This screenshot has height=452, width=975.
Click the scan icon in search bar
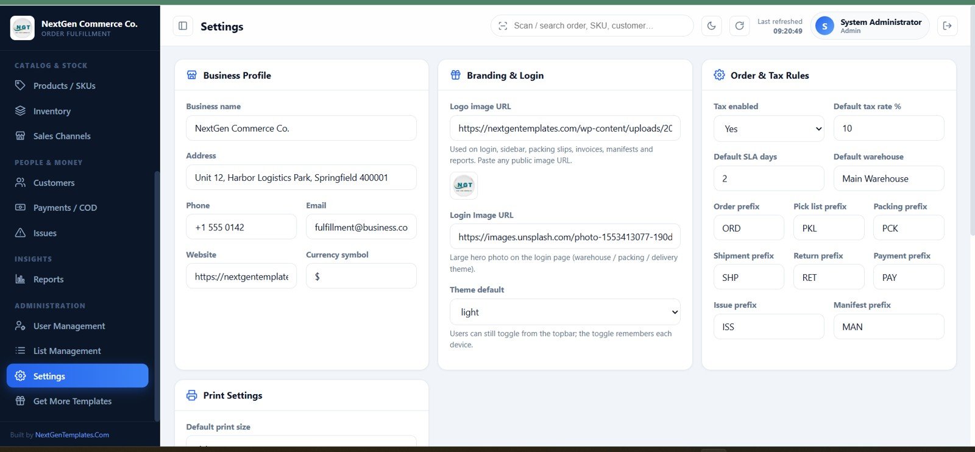point(503,26)
